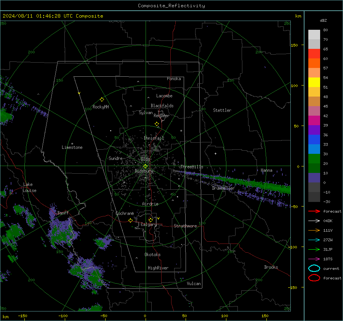Click the yellow diamond marker above RockyMH
The height and width of the screenshot is (321, 343).
[102, 100]
